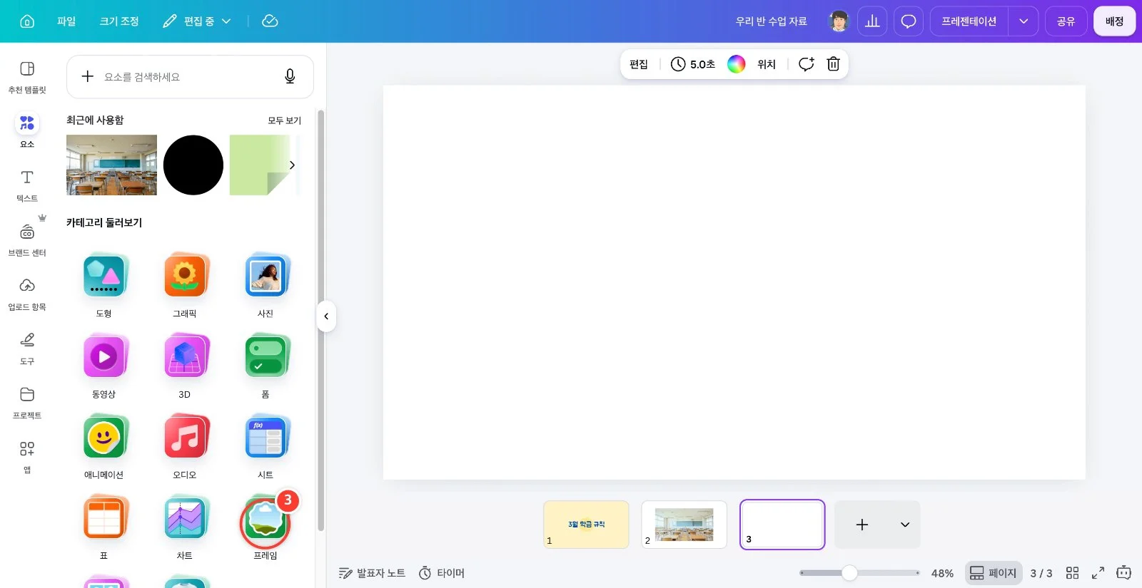This screenshot has height=588, width=1142.
Task: Open the 파일 menu
Action: pos(66,21)
